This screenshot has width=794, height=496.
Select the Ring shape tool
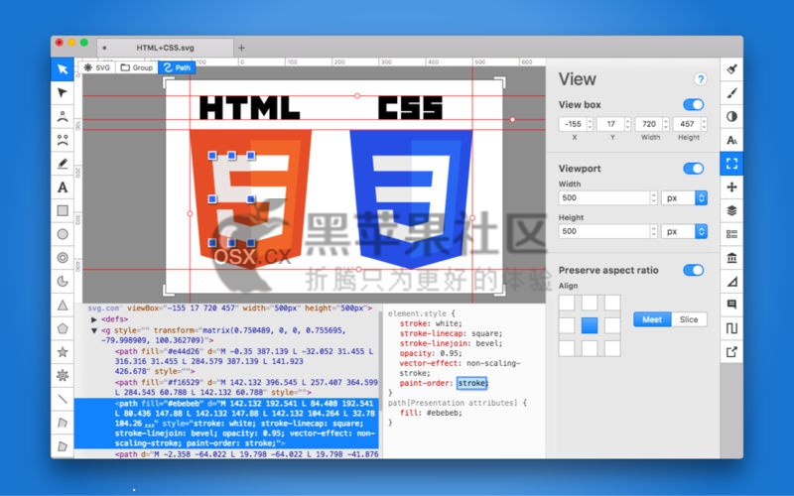[63, 258]
